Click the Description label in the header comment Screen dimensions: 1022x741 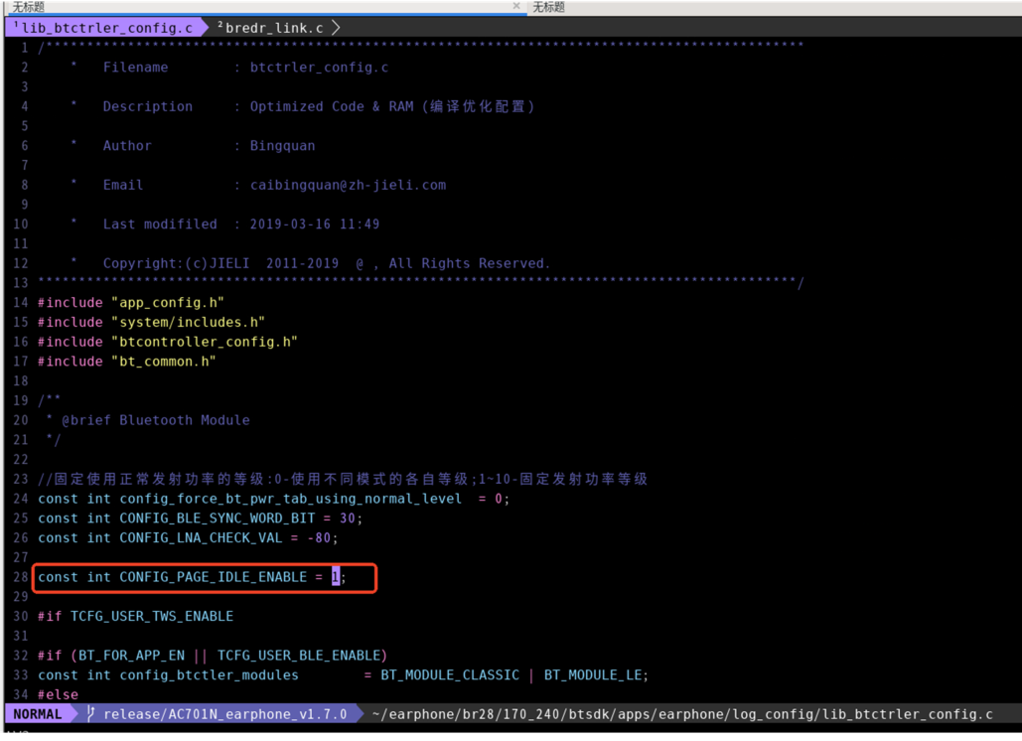(148, 107)
